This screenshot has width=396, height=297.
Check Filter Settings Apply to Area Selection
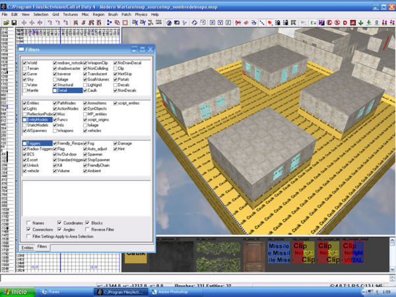click(28, 236)
